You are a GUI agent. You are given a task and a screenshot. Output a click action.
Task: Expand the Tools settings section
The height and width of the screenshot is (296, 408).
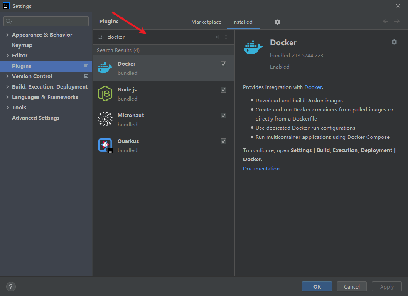[7, 108]
